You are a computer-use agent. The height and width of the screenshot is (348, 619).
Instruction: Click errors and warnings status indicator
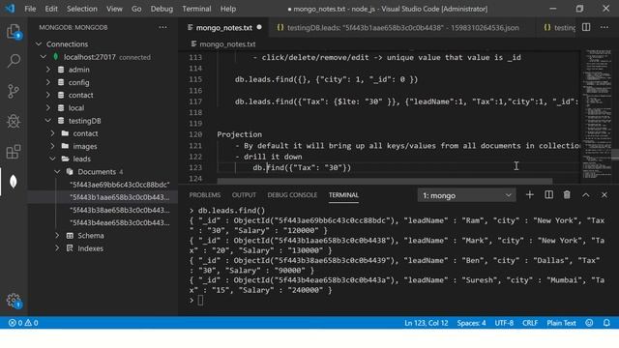(23, 323)
